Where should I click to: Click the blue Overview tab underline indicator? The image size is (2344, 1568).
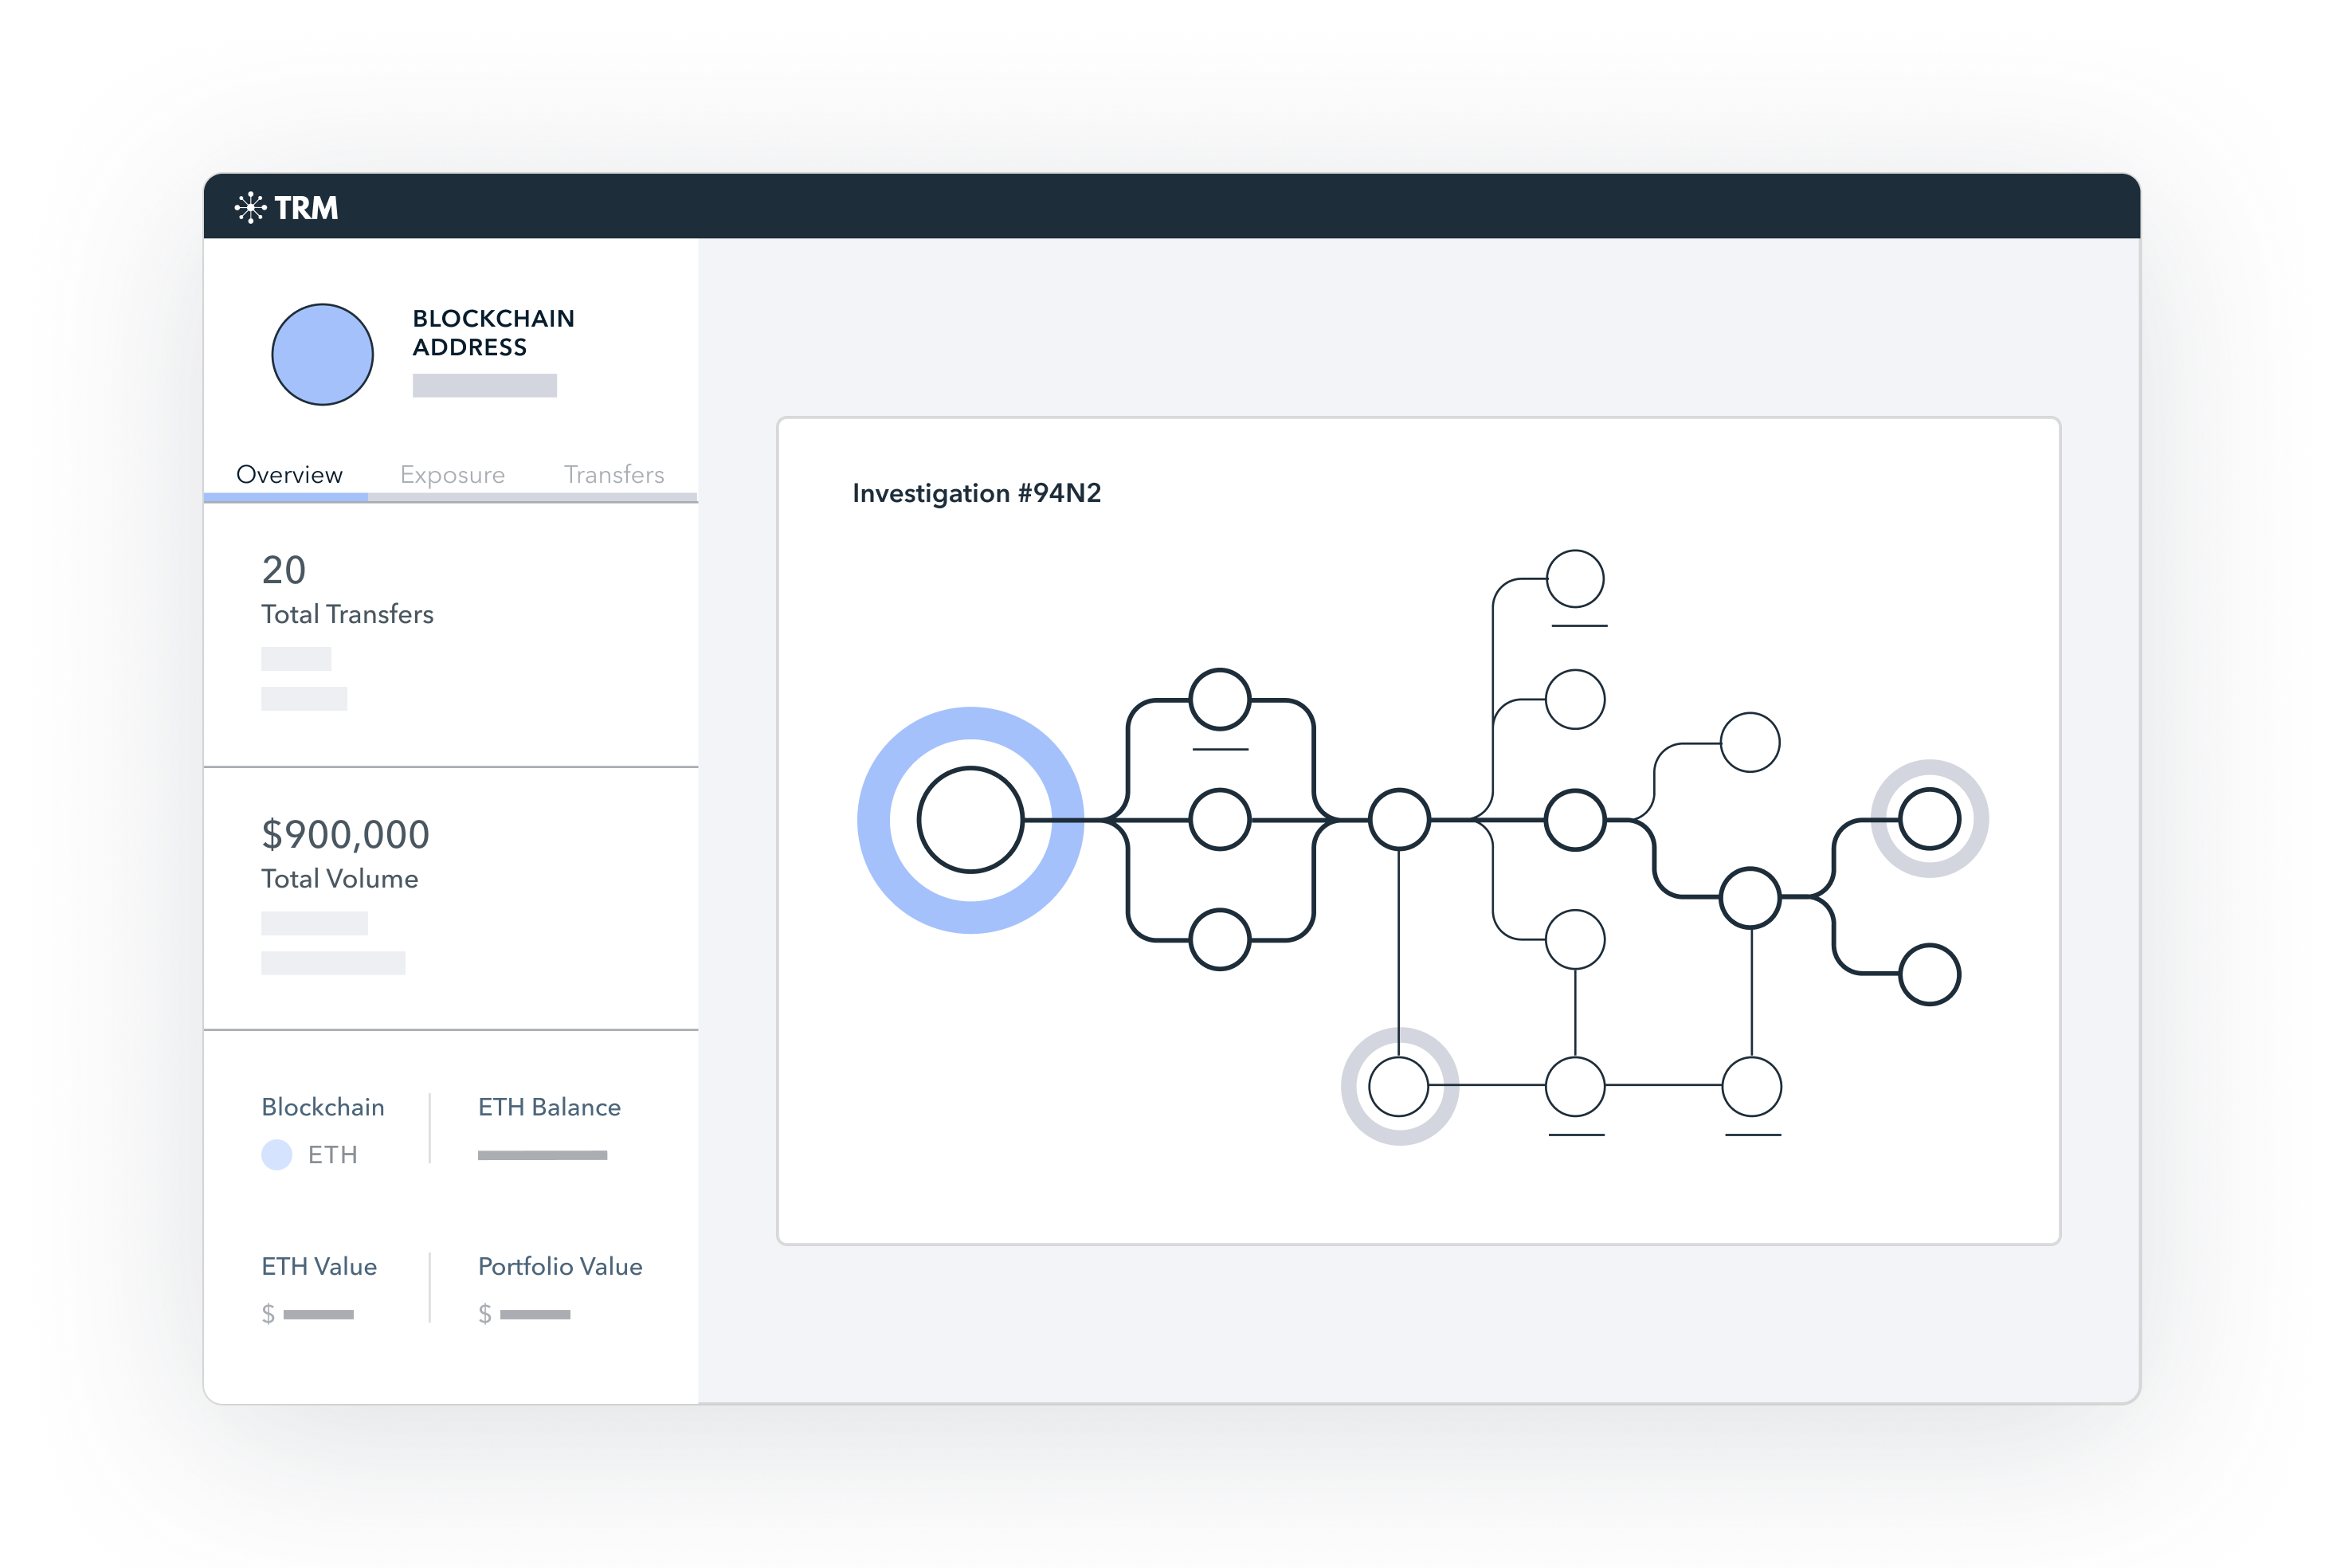pyautogui.click(x=286, y=497)
